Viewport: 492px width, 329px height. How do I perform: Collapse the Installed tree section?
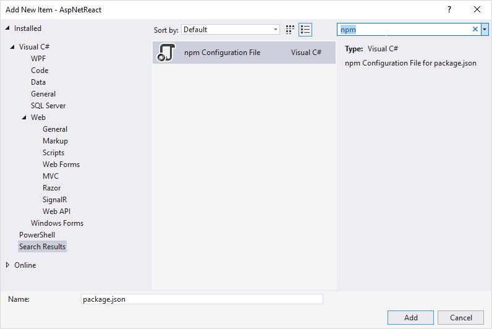[8, 28]
